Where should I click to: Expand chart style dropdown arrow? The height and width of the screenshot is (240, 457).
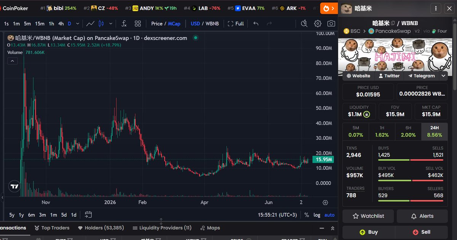point(111,24)
